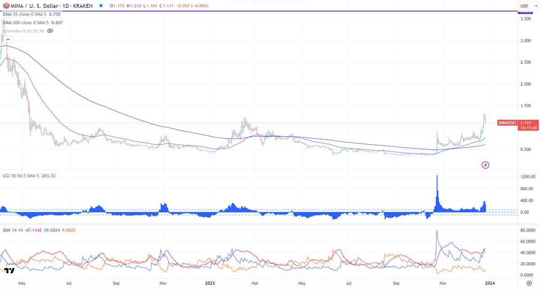
Task: Select the EMA 200 close indicator label
Action: (26, 22)
